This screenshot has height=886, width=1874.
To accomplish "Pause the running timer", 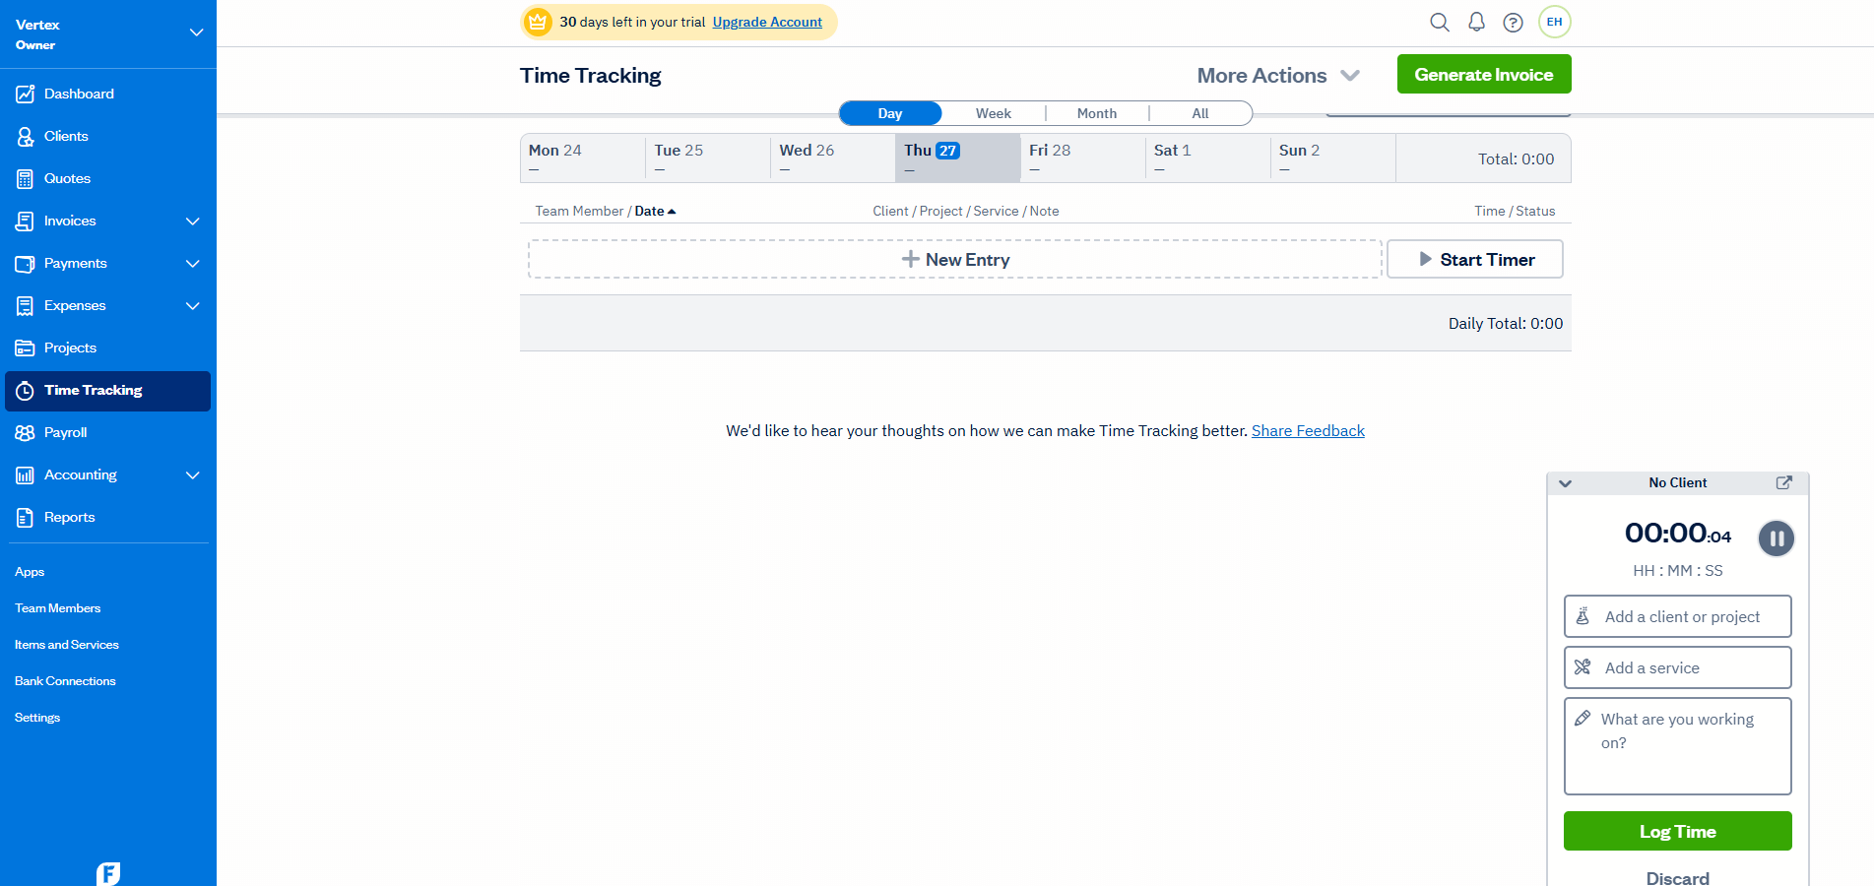I will (x=1776, y=538).
